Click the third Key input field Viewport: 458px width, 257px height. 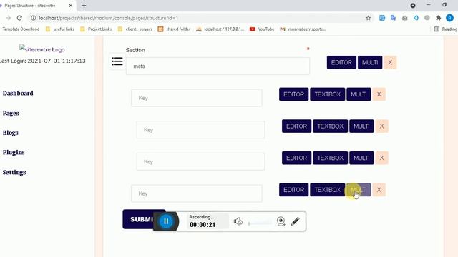(x=200, y=161)
